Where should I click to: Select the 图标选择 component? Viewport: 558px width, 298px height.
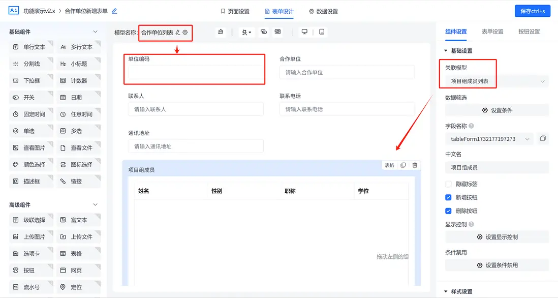coord(78,164)
